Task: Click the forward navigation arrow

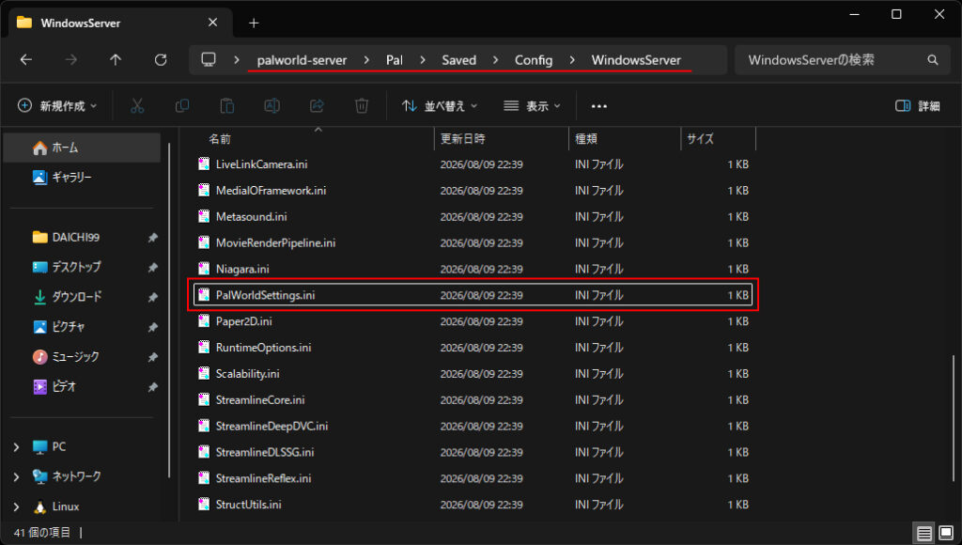Action: coord(71,59)
